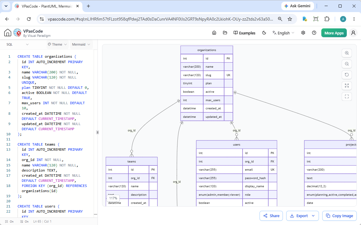Click the site information icon in address bar
The image size is (361, 225).
pos(42,19)
